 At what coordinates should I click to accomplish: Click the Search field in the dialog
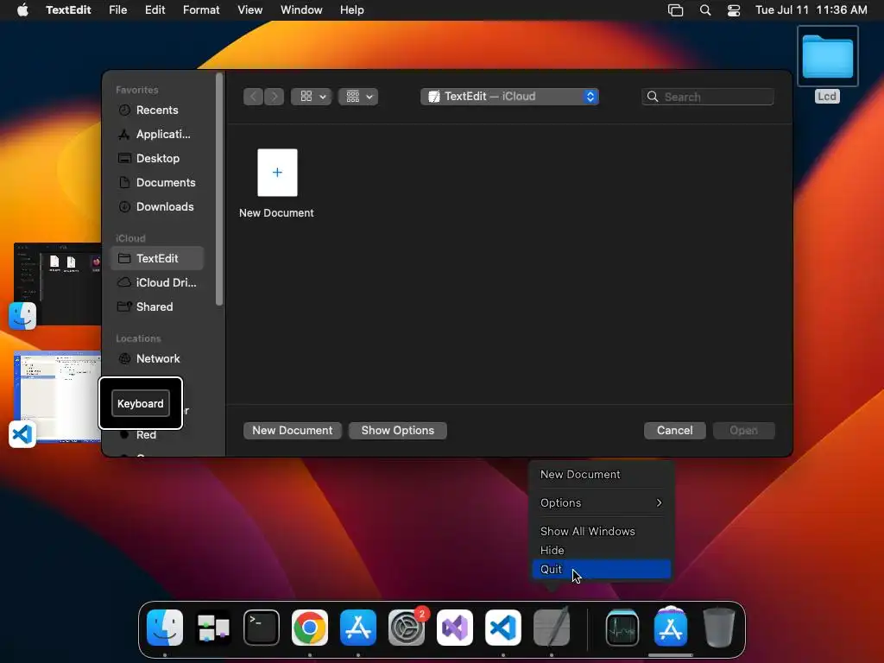point(708,97)
